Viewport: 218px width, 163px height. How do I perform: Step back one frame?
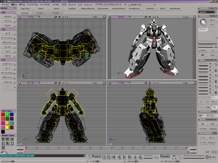pos(104,157)
